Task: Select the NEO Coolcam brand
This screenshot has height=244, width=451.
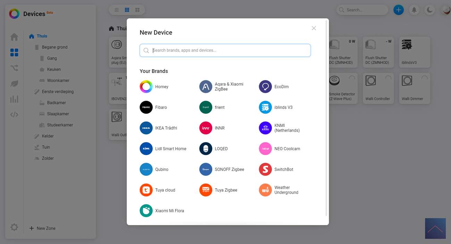Action: click(x=280, y=149)
